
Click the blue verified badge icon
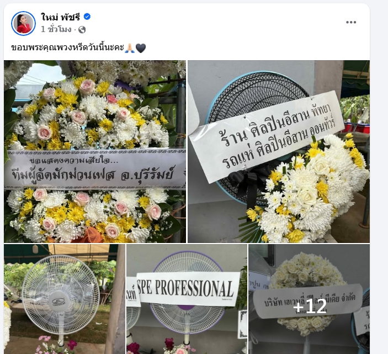(x=87, y=17)
